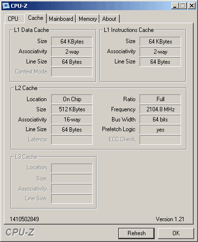
Task: Click the Prefetch Logic yes field
Action: pos(160,130)
